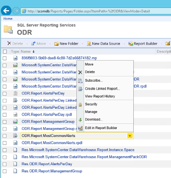
Task: Click file icon for Res...ManagementPackODR row
Action: click(15, 157)
